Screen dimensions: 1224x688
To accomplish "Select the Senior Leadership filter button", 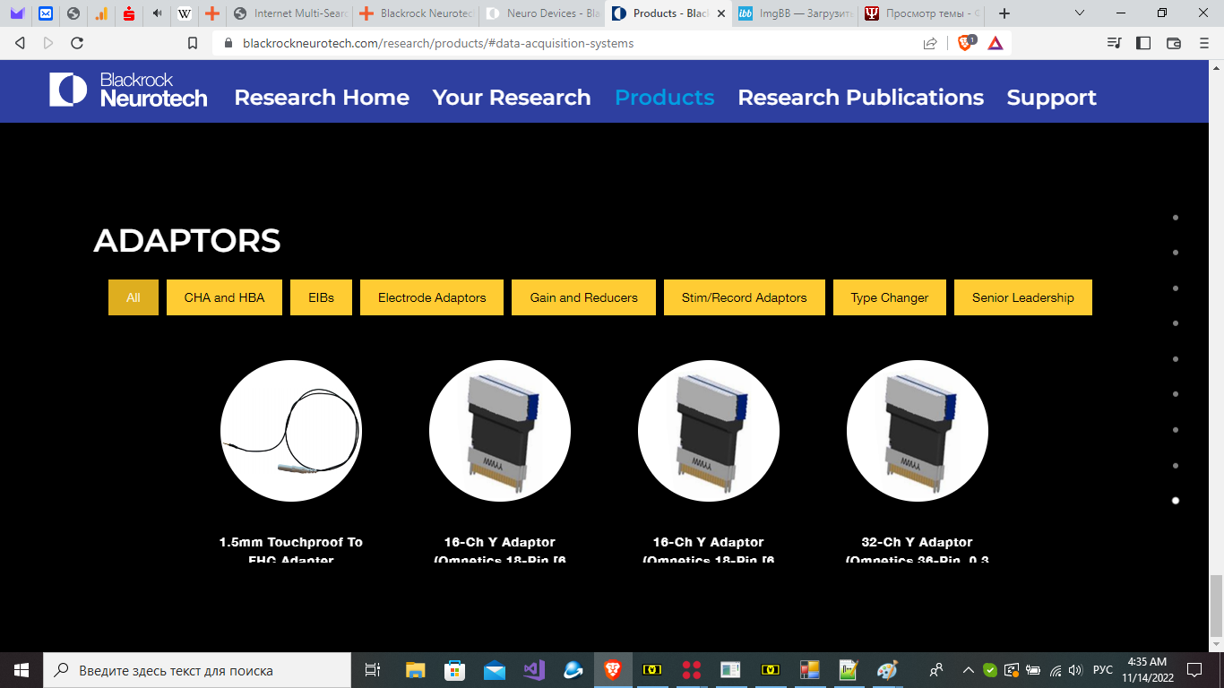I will point(1023,297).
